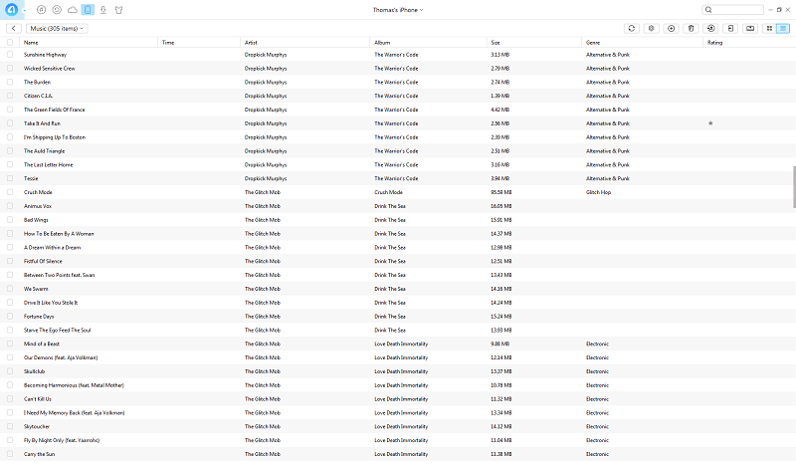Switch to grid thumbnail view
The height and width of the screenshot is (465, 796).
click(x=769, y=29)
